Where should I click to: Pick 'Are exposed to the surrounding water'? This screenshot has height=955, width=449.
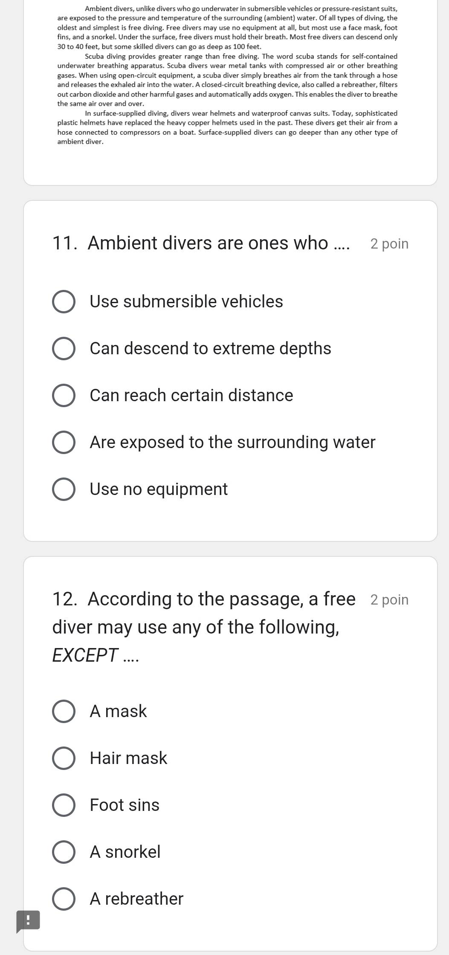click(64, 443)
